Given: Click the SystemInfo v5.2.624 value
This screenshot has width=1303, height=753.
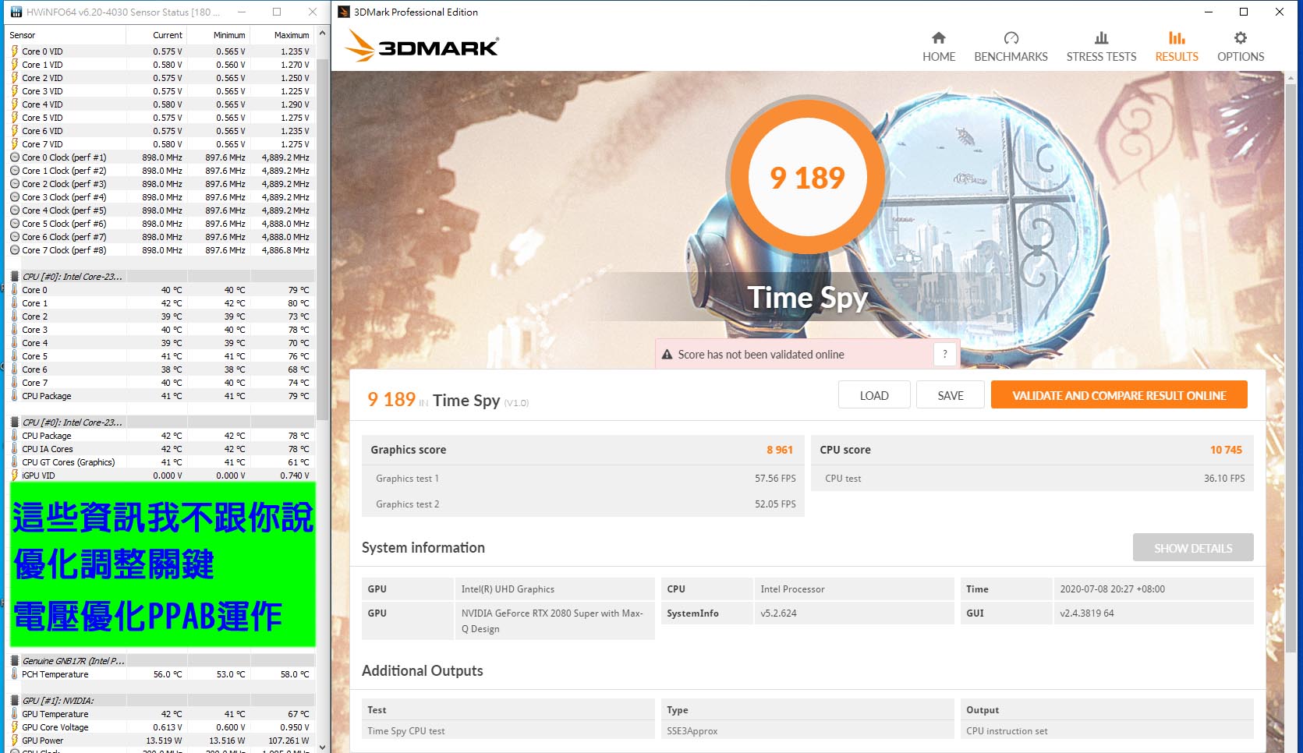Looking at the screenshot, I should pos(778,613).
